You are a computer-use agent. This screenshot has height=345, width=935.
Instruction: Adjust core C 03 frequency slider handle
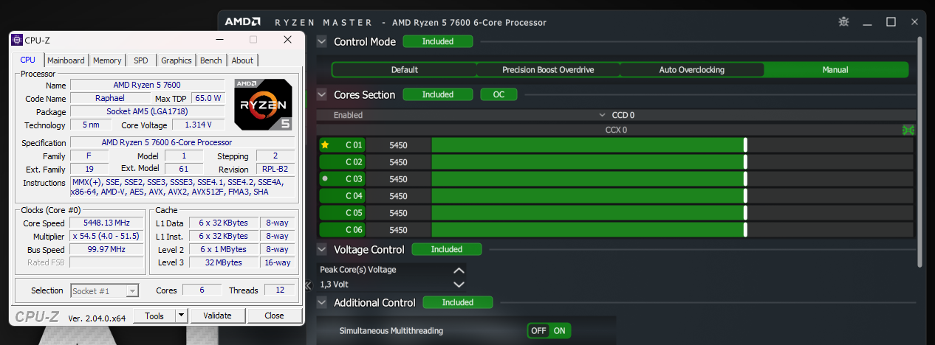(745, 179)
